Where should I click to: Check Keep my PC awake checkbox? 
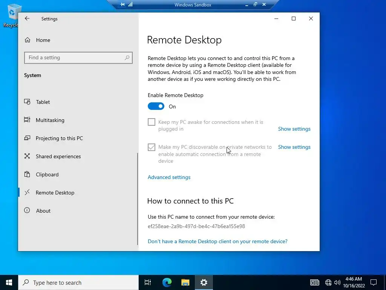coord(152,122)
